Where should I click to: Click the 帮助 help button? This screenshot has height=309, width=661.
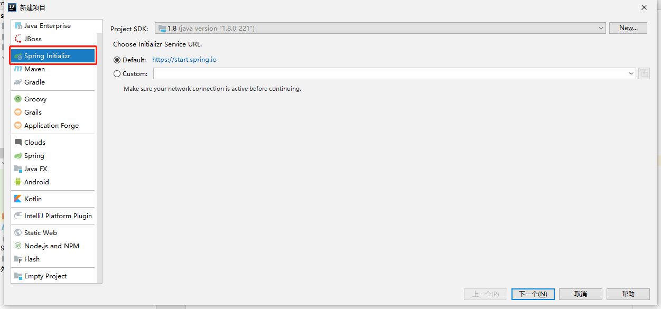(628, 294)
